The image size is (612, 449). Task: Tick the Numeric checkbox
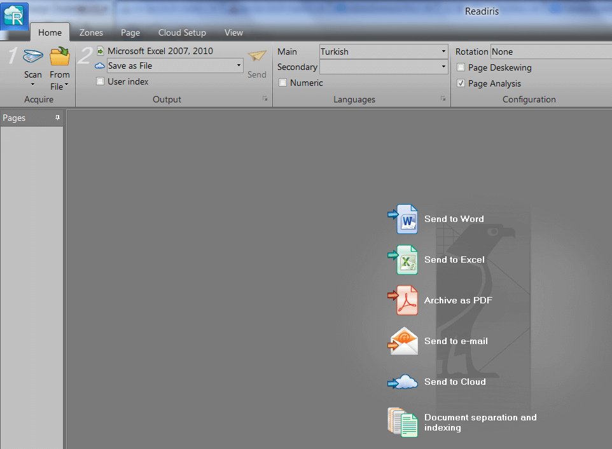[x=283, y=83]
